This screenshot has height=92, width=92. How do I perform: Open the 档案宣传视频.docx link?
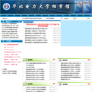66,79
